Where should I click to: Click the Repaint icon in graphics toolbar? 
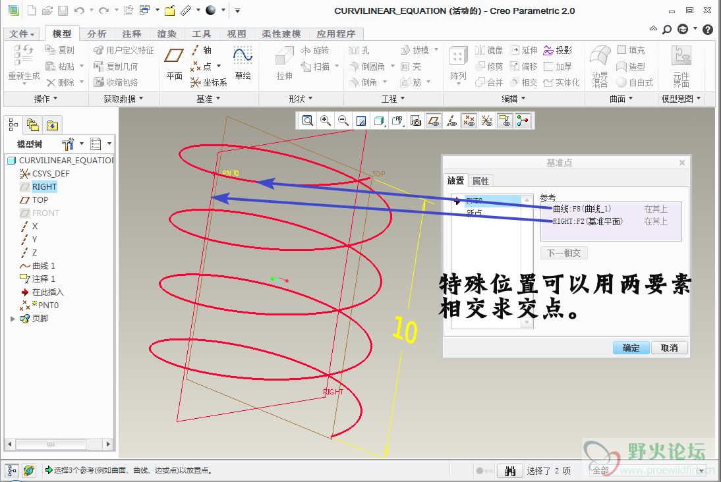point(361,121)
